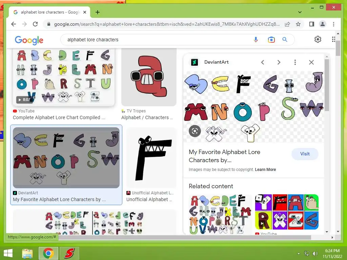Show previous image in preview panel
347x260 pixels.
(263, 62)
